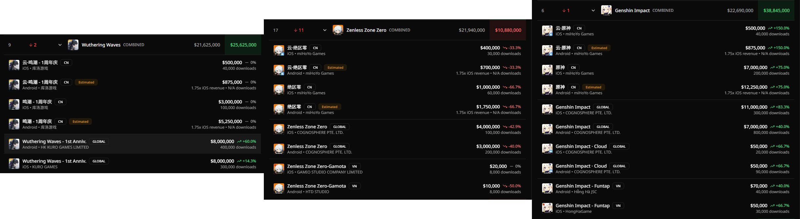Click Estimated badge on 鸣潮 Android $5,250,000 row
The width and height of the screenshot is (800, 219).
pos(80,121)
